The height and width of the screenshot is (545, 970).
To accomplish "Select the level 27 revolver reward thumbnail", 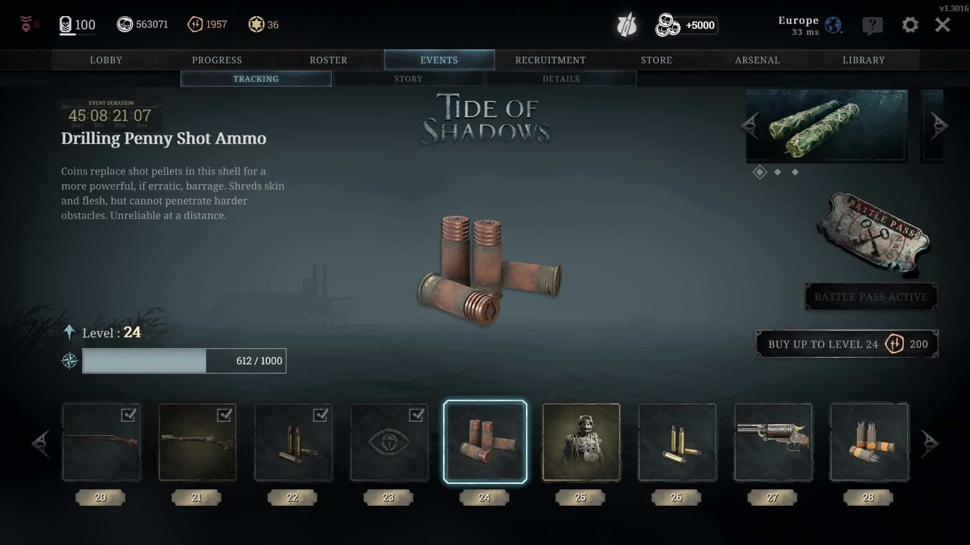I will pos(773,442).
